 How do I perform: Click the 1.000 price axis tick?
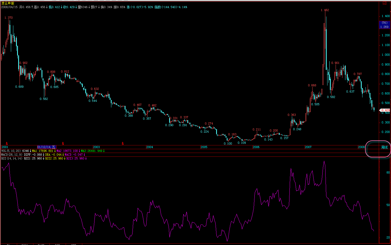tap(386, 55)
